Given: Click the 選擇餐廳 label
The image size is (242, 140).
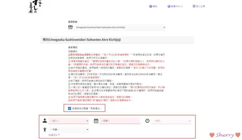Looking at the screenshot, I should 73,22.
